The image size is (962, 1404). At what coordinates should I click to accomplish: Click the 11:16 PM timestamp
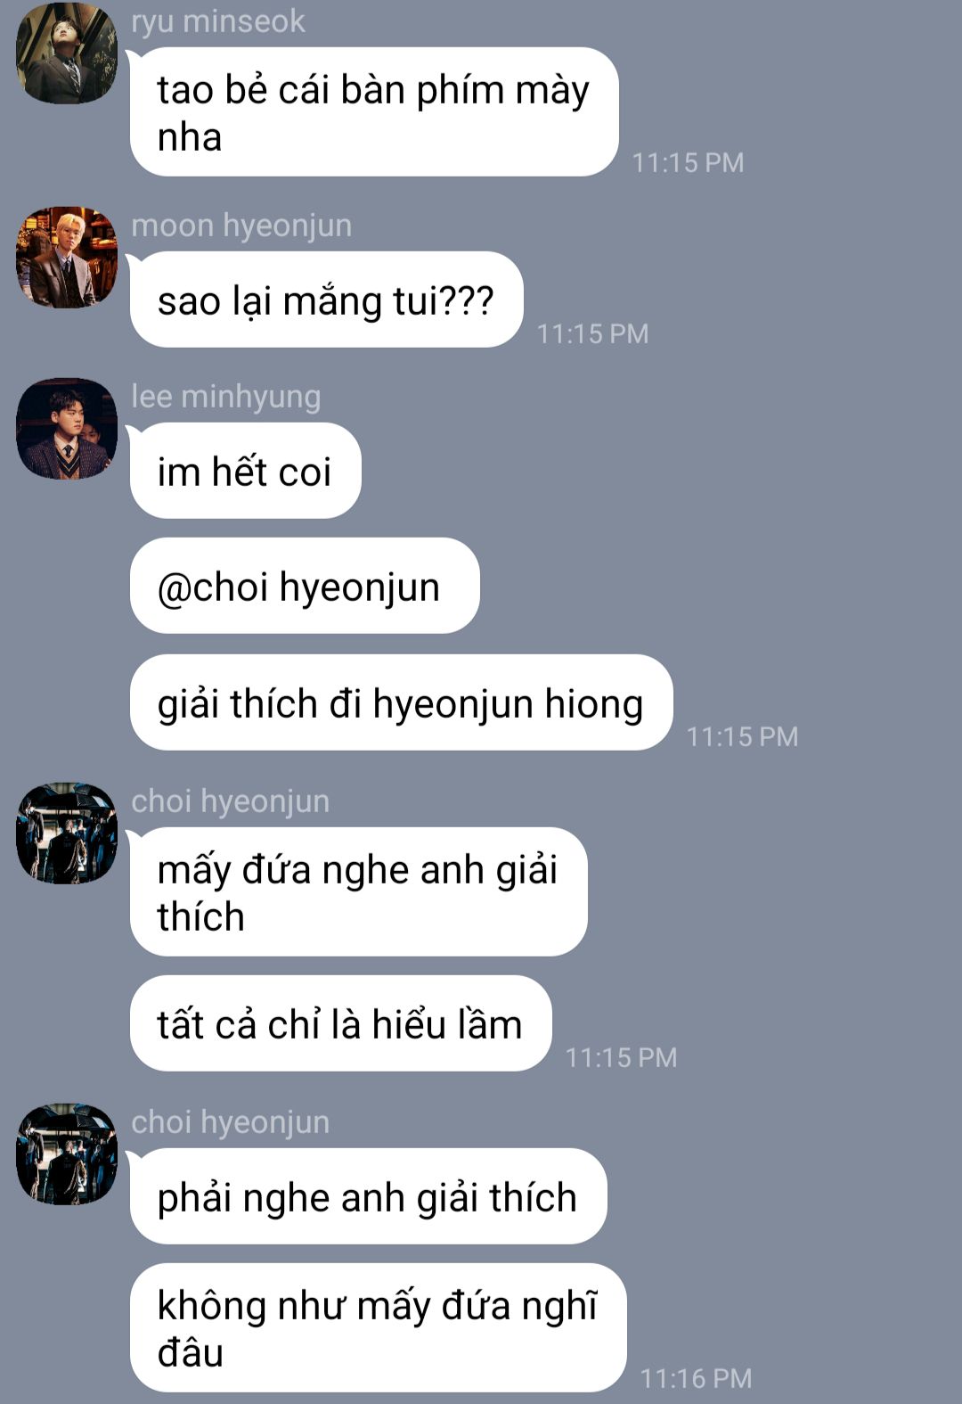tap(697, 1378)
